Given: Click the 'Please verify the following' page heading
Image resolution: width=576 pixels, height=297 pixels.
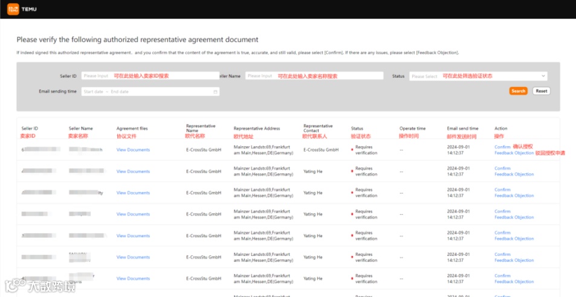Looking at the screenshot, I should pyautogui.click(x=137, y=40).
